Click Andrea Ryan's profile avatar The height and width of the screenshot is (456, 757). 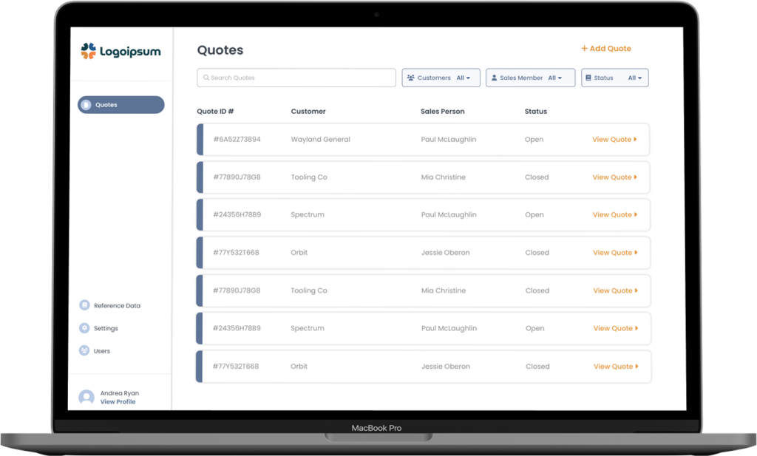[86, 398]
